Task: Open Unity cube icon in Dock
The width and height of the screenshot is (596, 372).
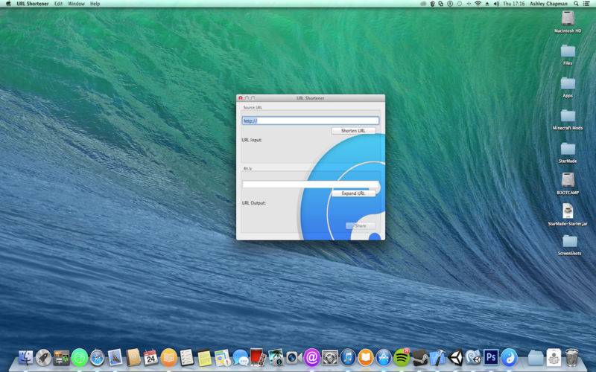Action: point(455,358)
